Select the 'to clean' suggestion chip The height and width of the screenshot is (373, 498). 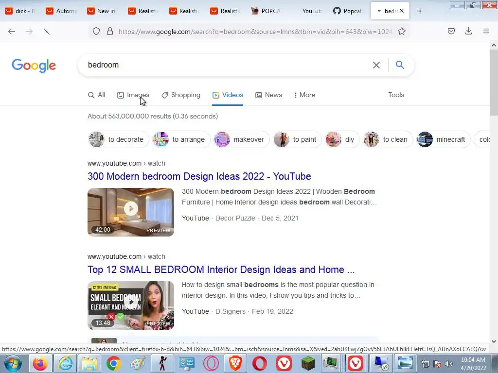(388, 139)
